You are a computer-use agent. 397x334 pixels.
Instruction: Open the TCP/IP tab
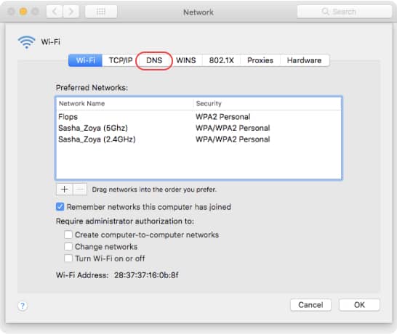121,60
